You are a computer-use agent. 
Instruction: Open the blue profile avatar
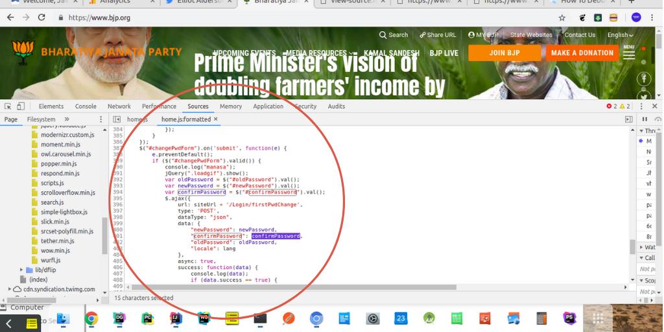click(636, 18)
